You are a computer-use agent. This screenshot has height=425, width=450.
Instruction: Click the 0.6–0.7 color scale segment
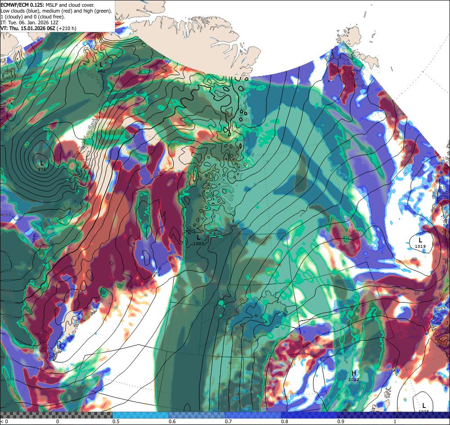[x=197, y=415]
